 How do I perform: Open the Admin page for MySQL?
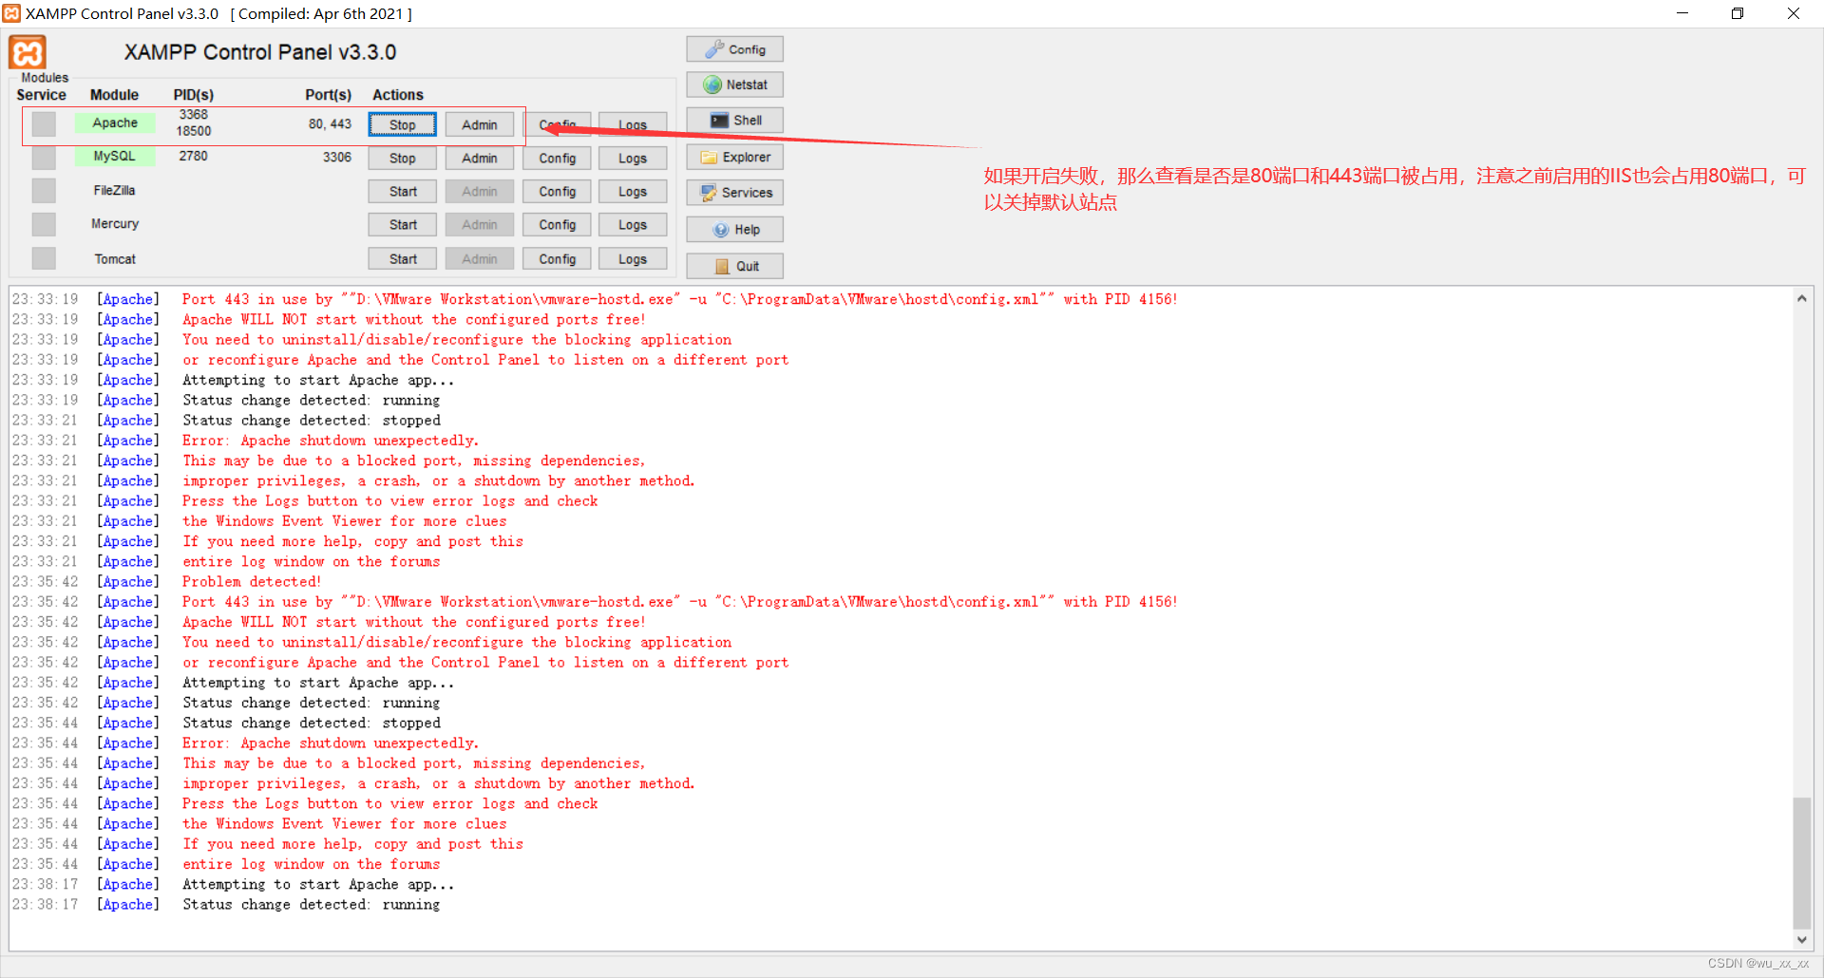click(x=479, y=158)
